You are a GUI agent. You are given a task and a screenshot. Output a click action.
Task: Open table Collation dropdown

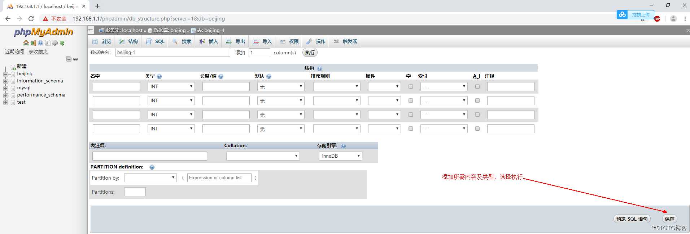point(263,156)
